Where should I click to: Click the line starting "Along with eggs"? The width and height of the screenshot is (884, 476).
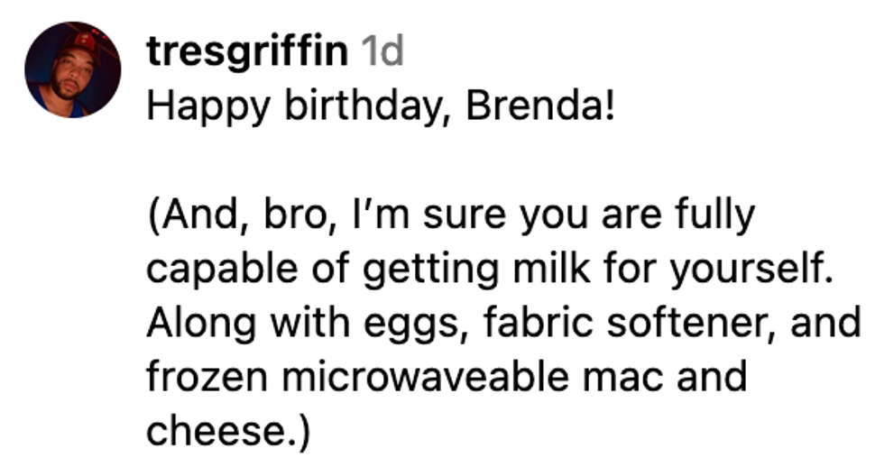(x=503, y=322)
